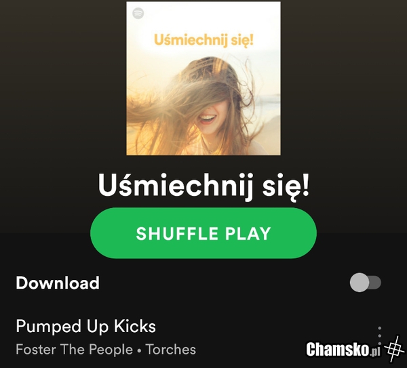407x368 pixels.
Task: Click the orange Uśmiechnij się! text on the cover
Action: [x=203, y=41]
